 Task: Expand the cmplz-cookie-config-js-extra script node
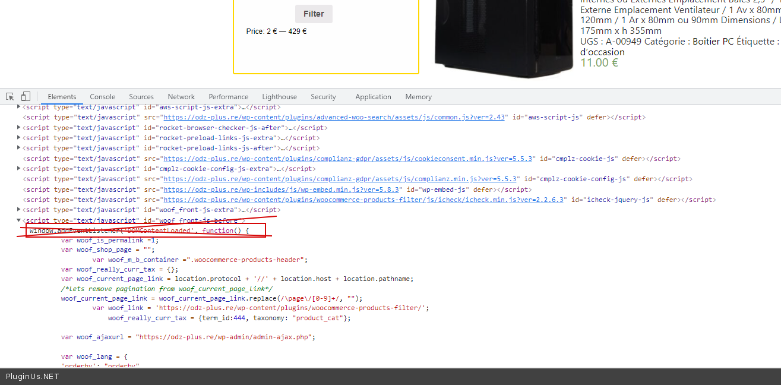(x=19, y=169)
